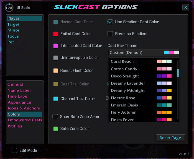This screenshot has height=159, width=194.
Task: Pick the Failed Cast Color red swatch
Action: (x=55, y=34)
